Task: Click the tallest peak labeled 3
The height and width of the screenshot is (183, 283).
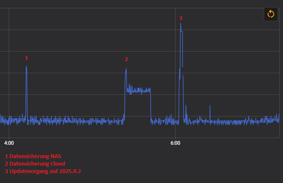Action: [x=181, y=24]
